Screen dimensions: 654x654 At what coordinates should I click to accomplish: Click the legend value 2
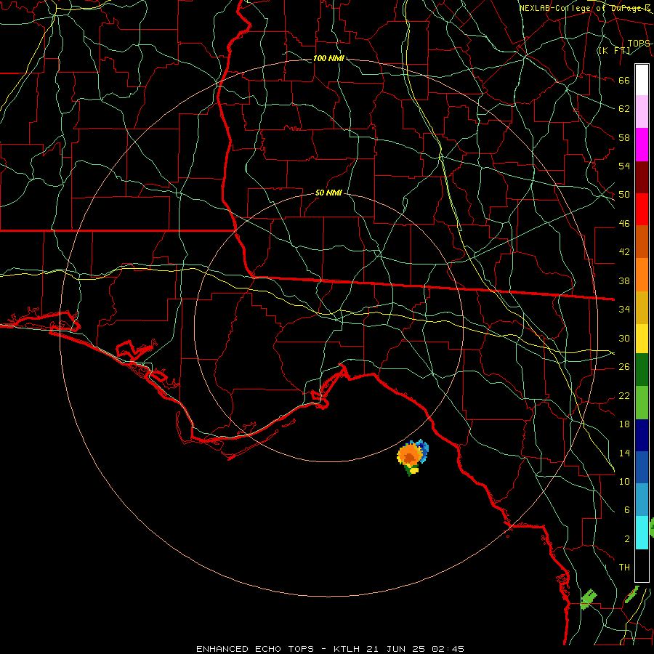tap(626, 539)
